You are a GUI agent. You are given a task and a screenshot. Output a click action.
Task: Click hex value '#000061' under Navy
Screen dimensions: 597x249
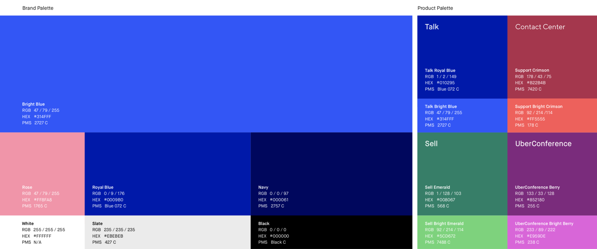coord(279,200)
